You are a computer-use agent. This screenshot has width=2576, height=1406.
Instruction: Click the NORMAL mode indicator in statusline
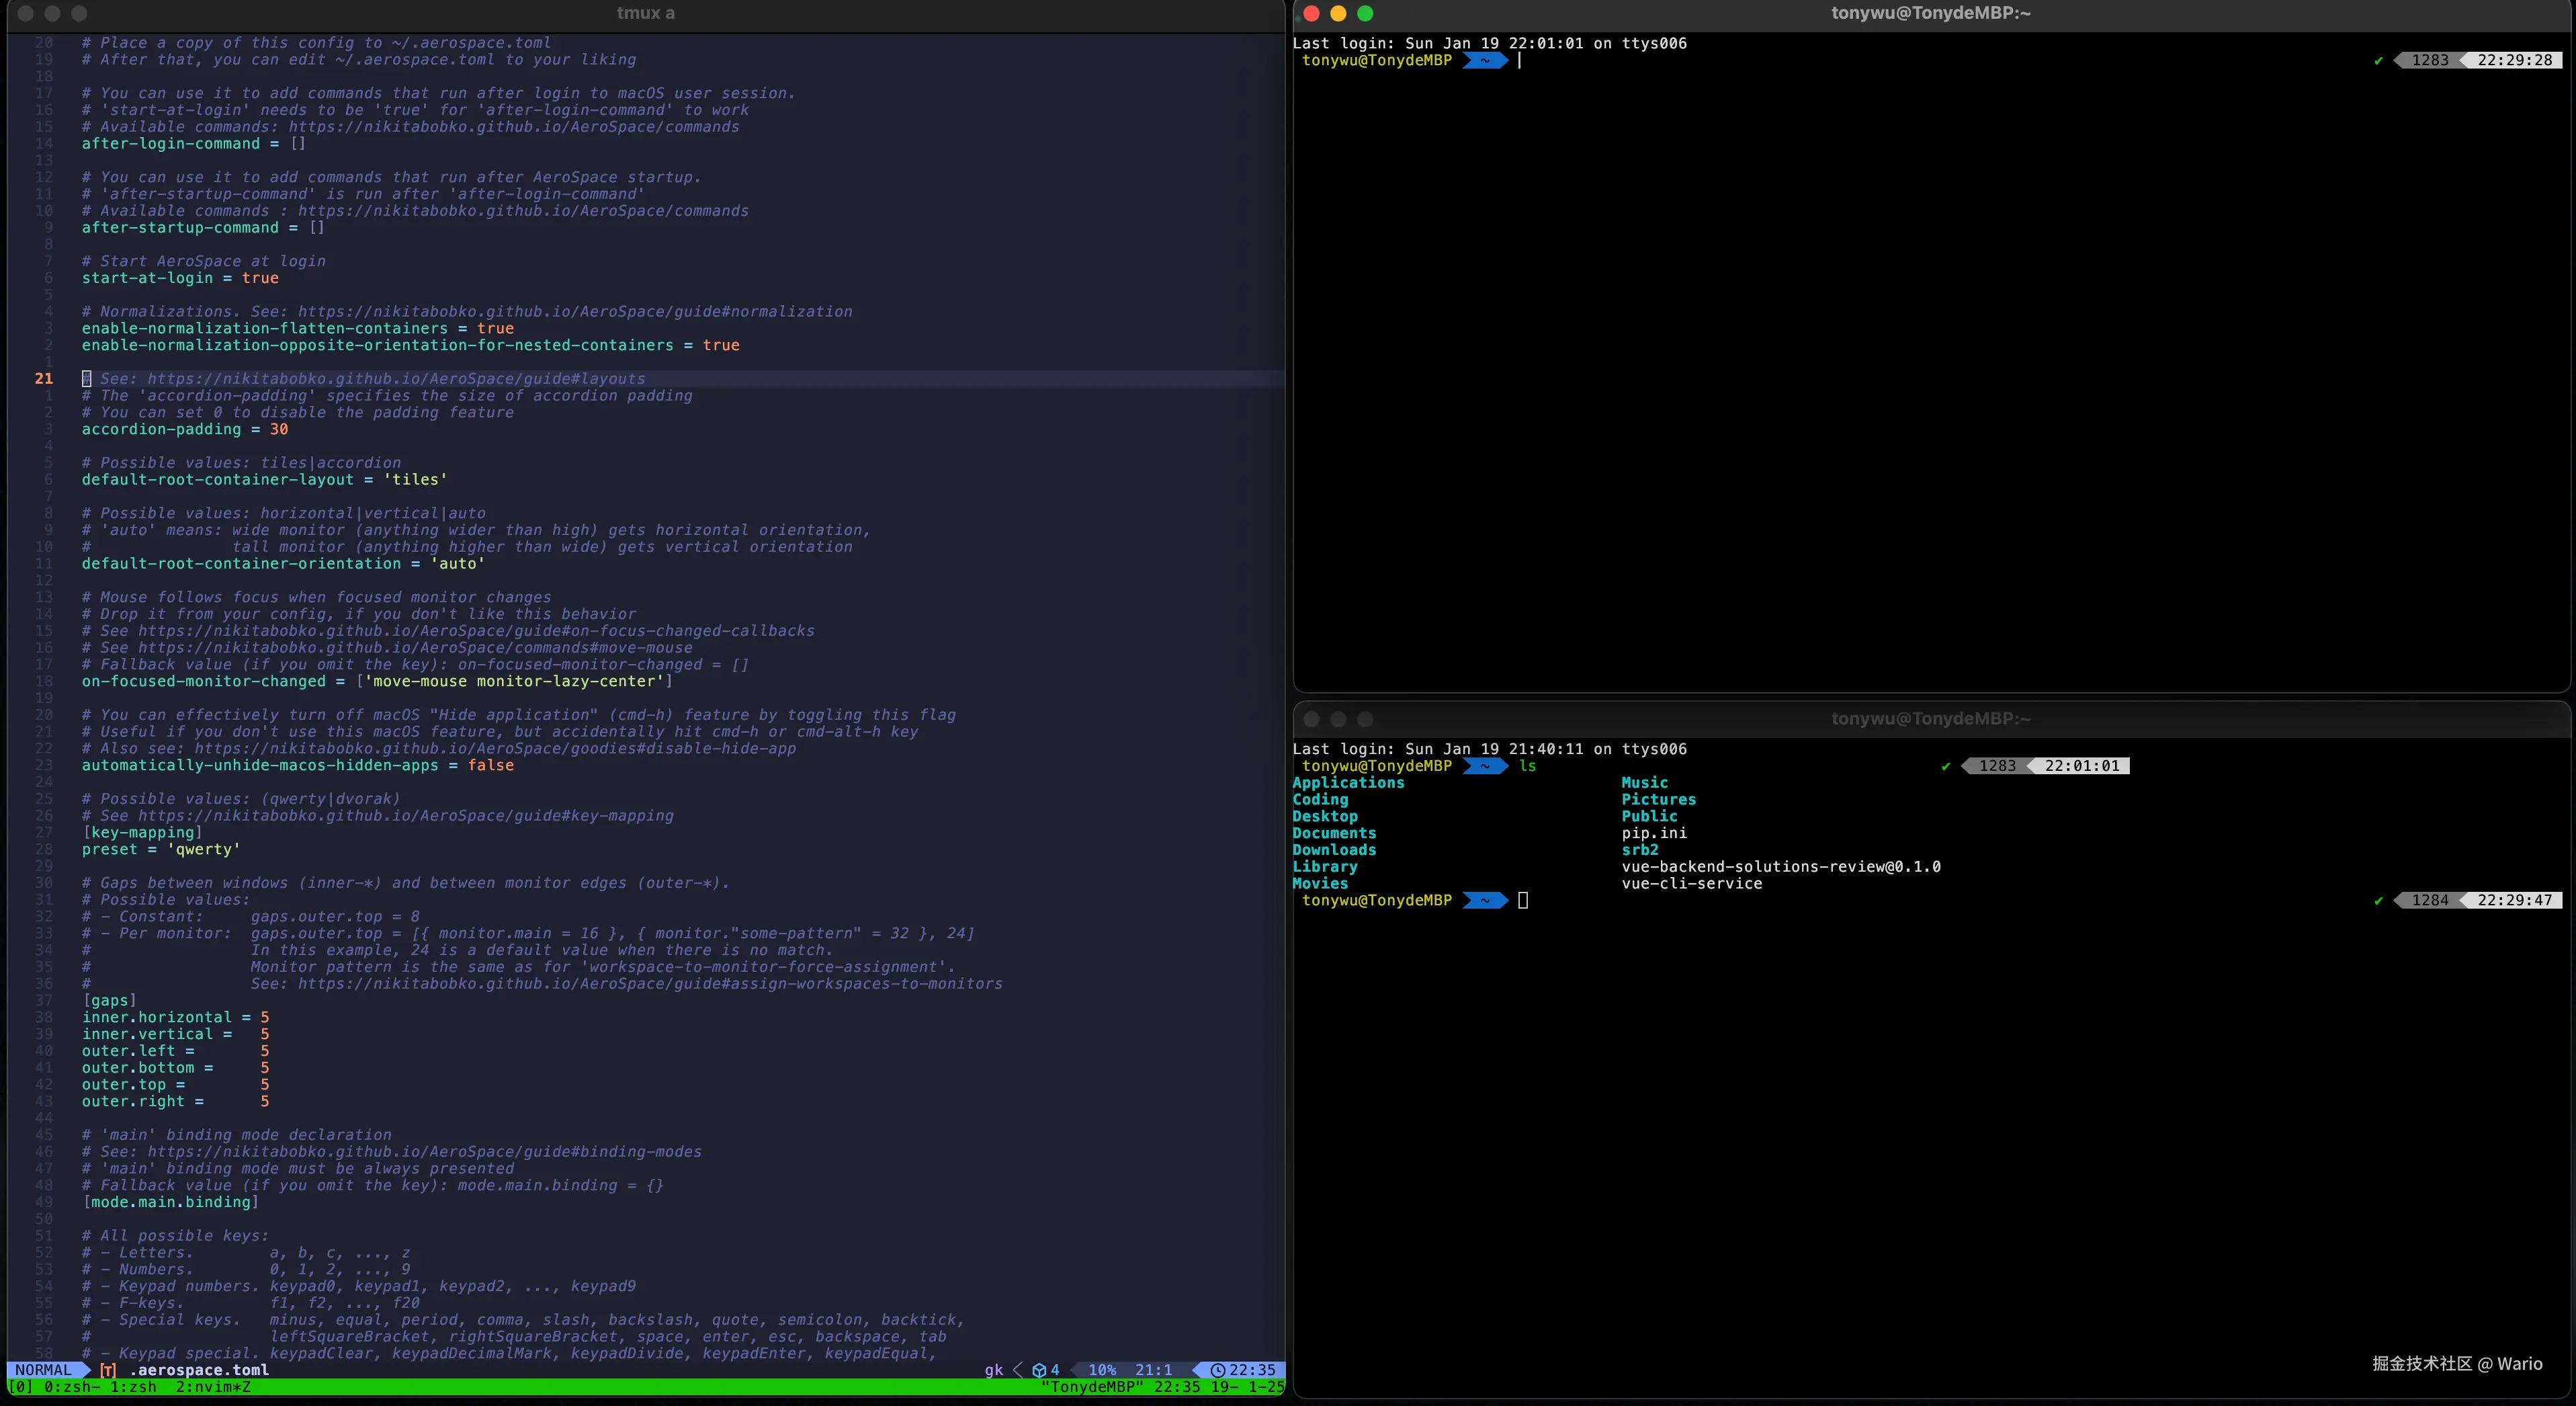43,1370
